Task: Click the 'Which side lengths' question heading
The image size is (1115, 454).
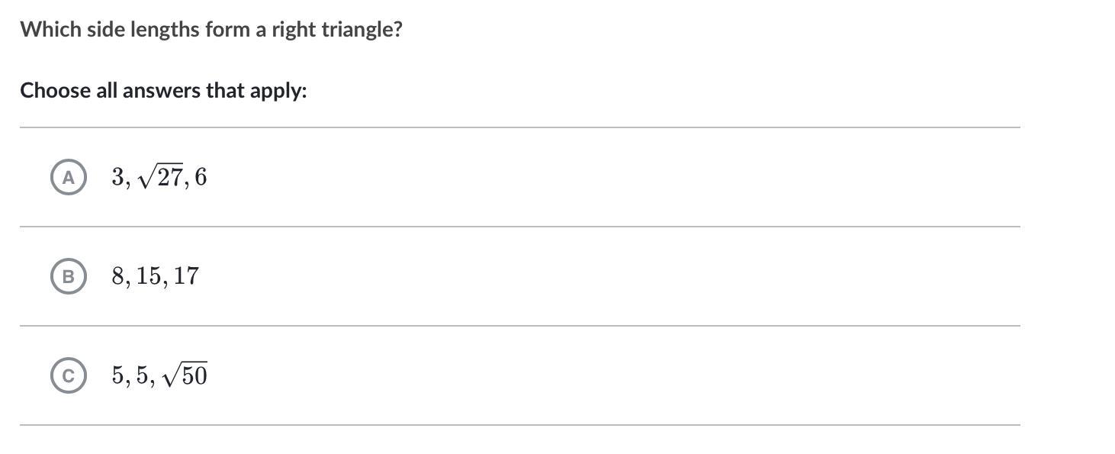Action: coord(210,30)
